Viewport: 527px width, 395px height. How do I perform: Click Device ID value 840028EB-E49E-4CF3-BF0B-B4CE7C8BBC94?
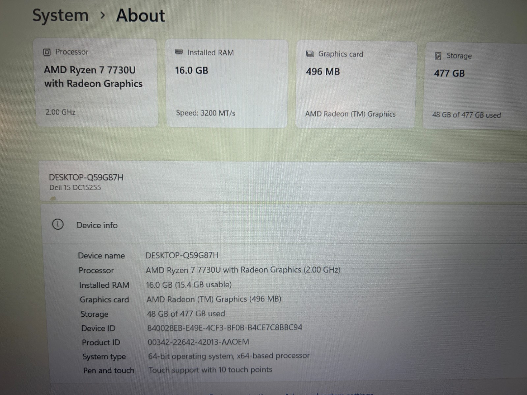pos(225,328)
